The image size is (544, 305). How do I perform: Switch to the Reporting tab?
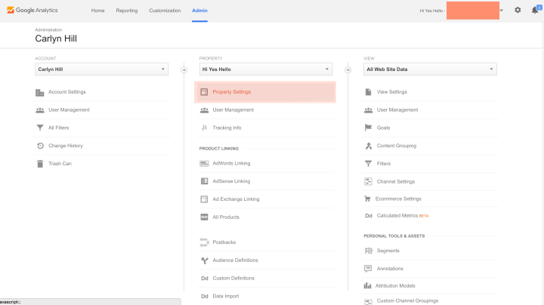(x=127, y=11)
